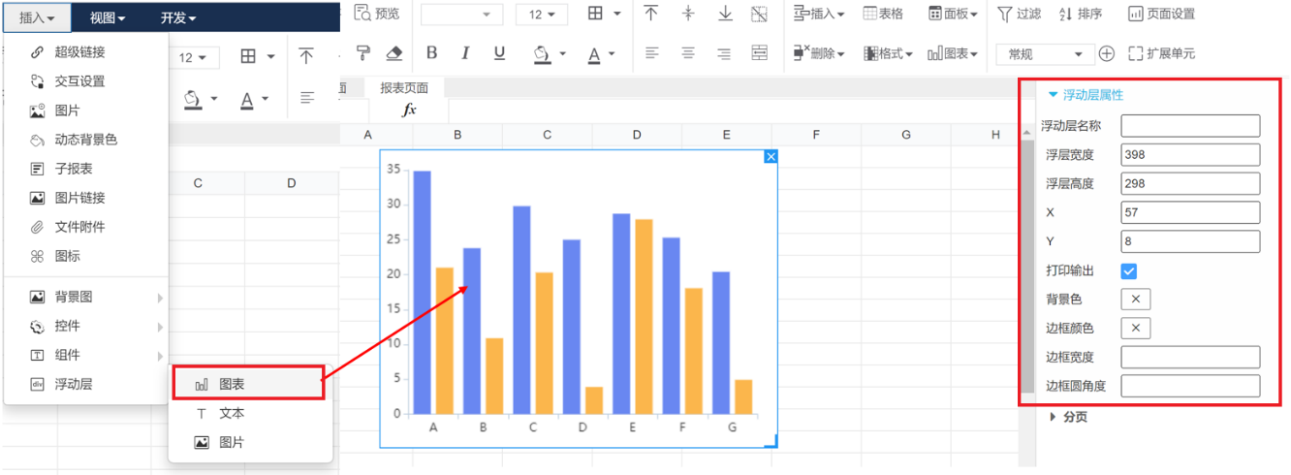Expand the 分页 section
This screenshot has height=475, width=1291.
click(1068, 417)
